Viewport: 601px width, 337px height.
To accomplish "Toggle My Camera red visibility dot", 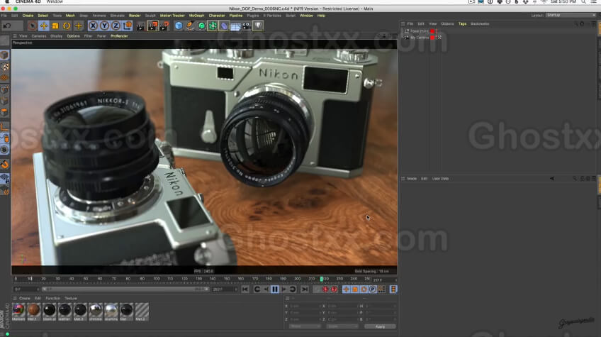I will click(432, 38).
